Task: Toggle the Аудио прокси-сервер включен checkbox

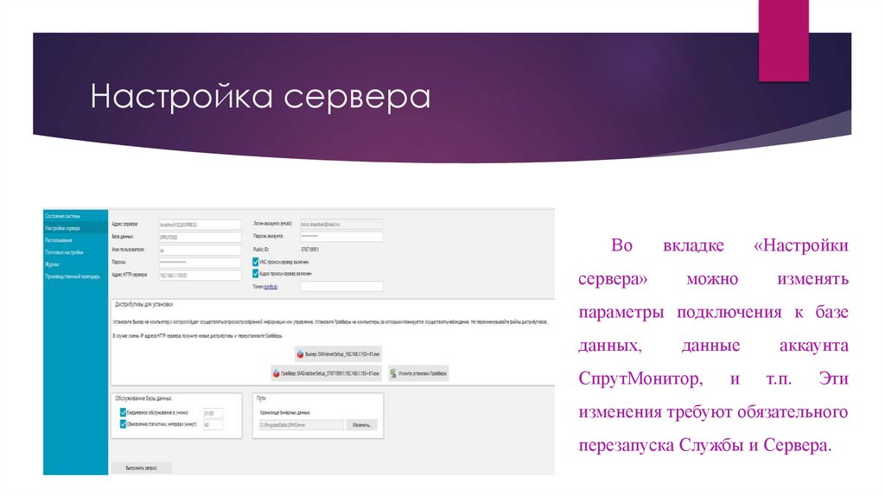Action: pyautogui.click(x=255, y=274)
